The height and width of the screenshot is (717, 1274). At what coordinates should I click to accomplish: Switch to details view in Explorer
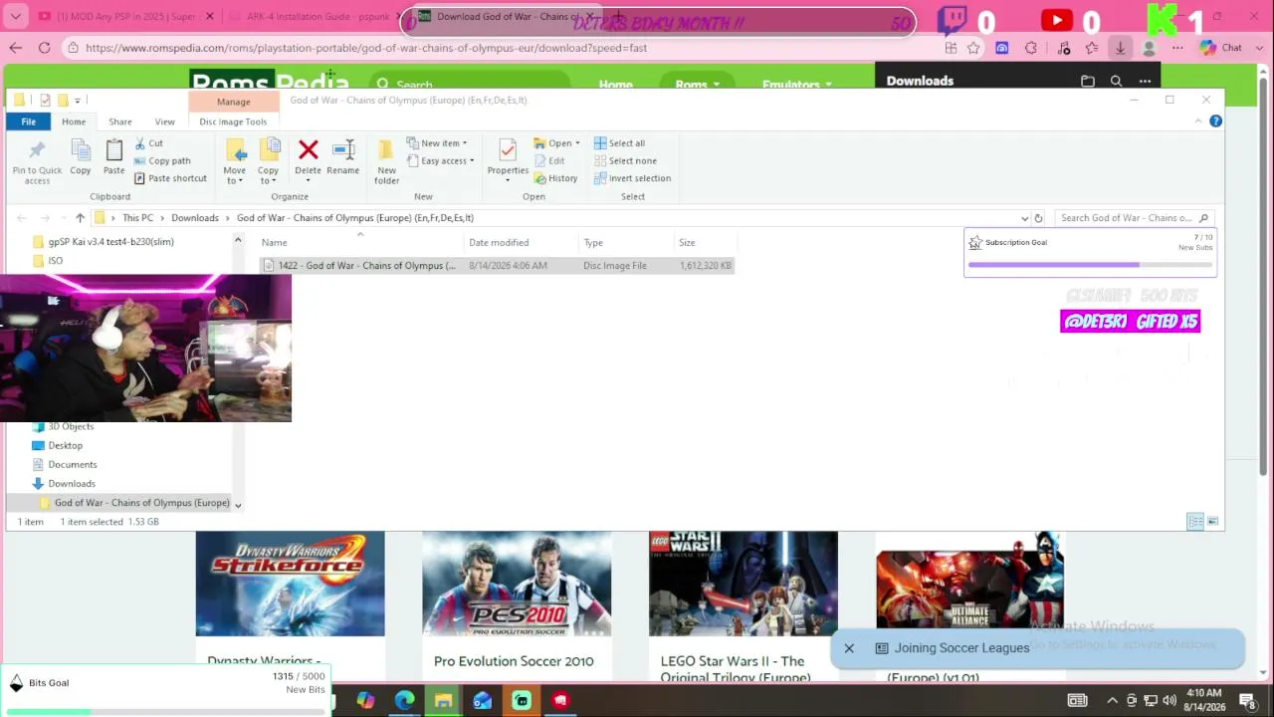tap(1195, 522)
